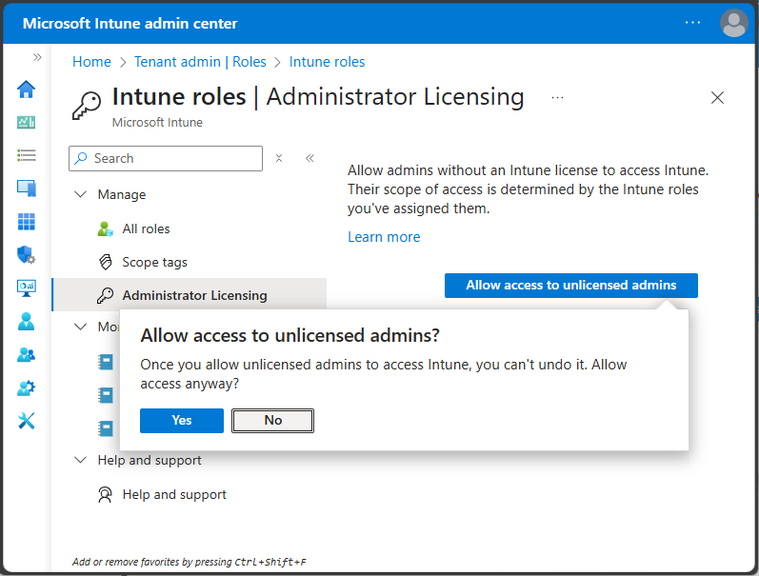The height and width of the screenshot is (576, 759).
Task: Open the Dashboard icon in sidebar
Action: (26, 123)
